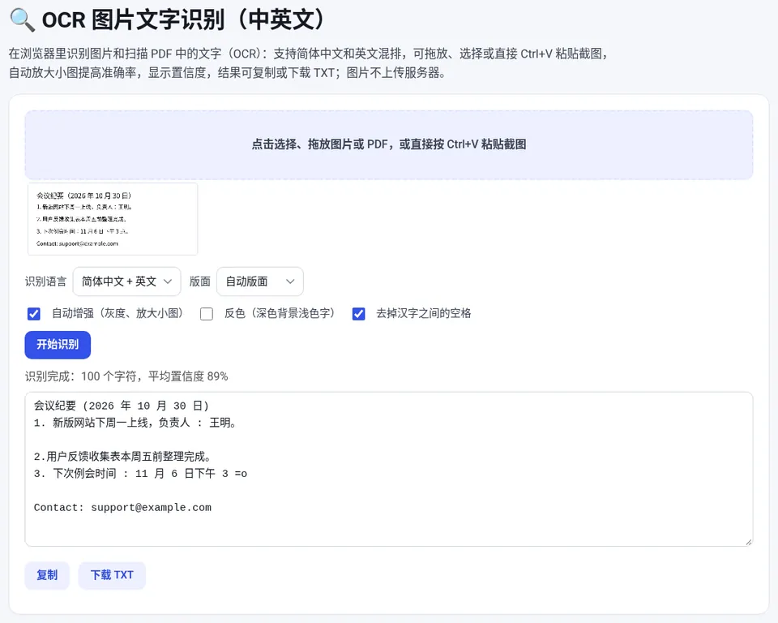Toggle the 自动增强 checkbox
The image size is (778, 623).
tap(34, 314)
